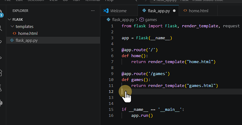
Task: Open the Python view in the activity bar
Action: [x=1, y=103]
